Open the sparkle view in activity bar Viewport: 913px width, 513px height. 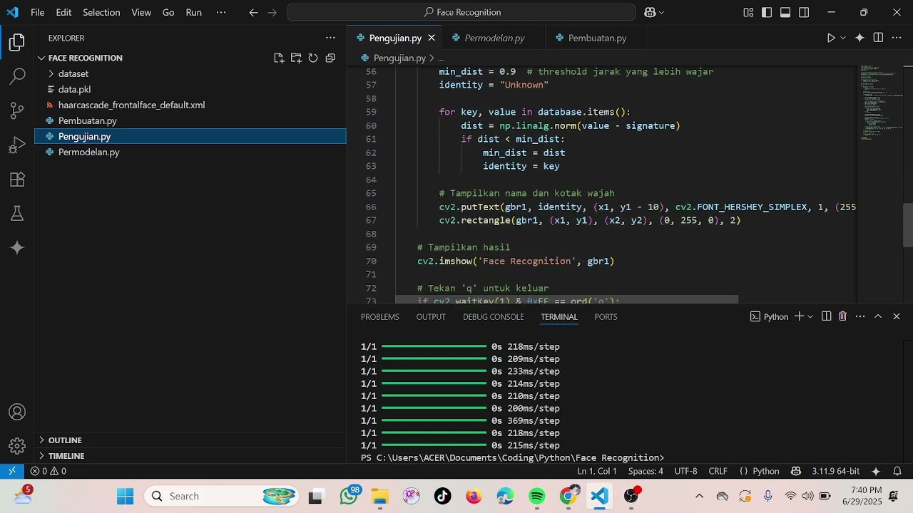click(x=17, y=248)
